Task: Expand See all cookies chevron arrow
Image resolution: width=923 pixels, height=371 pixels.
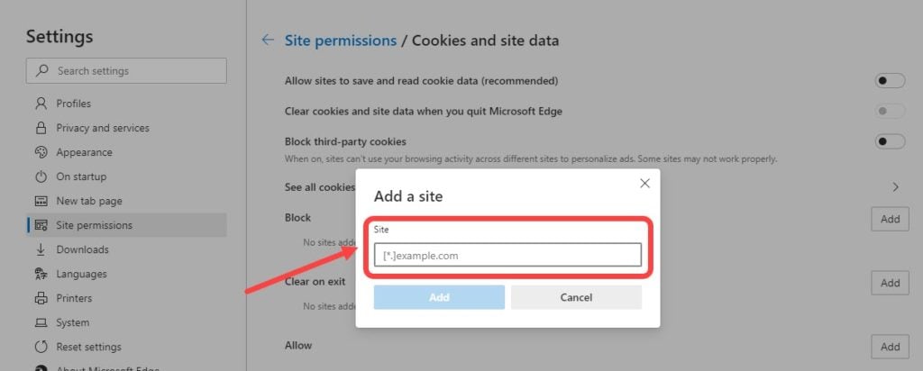Action: pyautogui.click(x=895, y=187)
